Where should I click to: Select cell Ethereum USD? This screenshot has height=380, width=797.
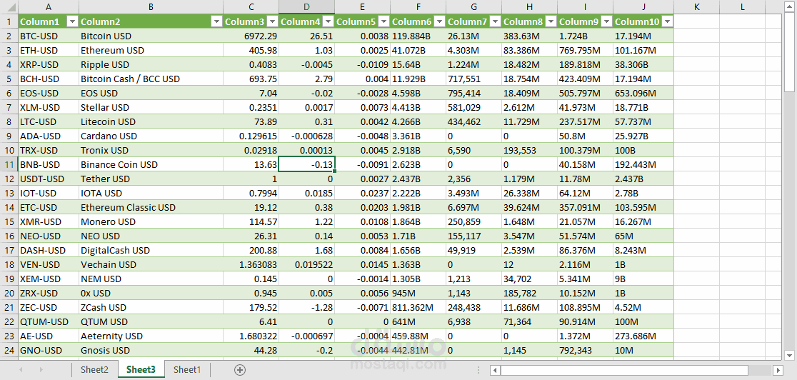[151, 51]
